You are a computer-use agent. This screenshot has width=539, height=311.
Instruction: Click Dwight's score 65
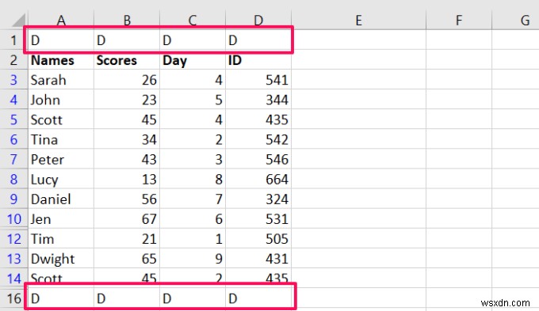[x=127, y=259]
